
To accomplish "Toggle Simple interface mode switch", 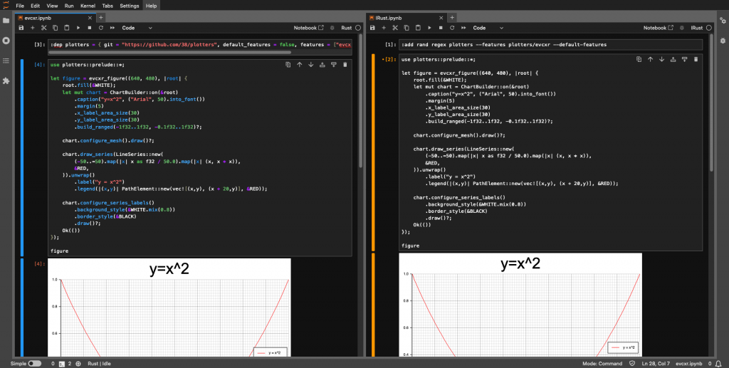I will tap(34, 363).
